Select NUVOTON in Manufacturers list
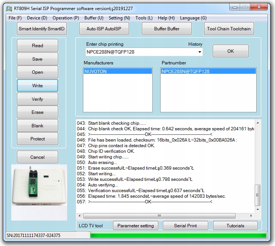The height and width of the screenshot is (246, 275). pyautogui.click(x=117, y=71)
